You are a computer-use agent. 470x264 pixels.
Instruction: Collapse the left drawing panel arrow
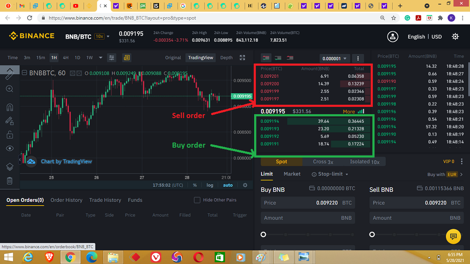pyautogui.click(x=20, y=160)
